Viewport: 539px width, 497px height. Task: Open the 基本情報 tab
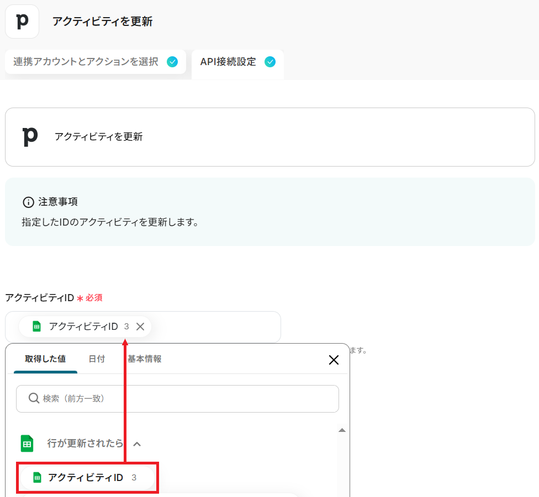pyautogui.click(x=145, y=359)
